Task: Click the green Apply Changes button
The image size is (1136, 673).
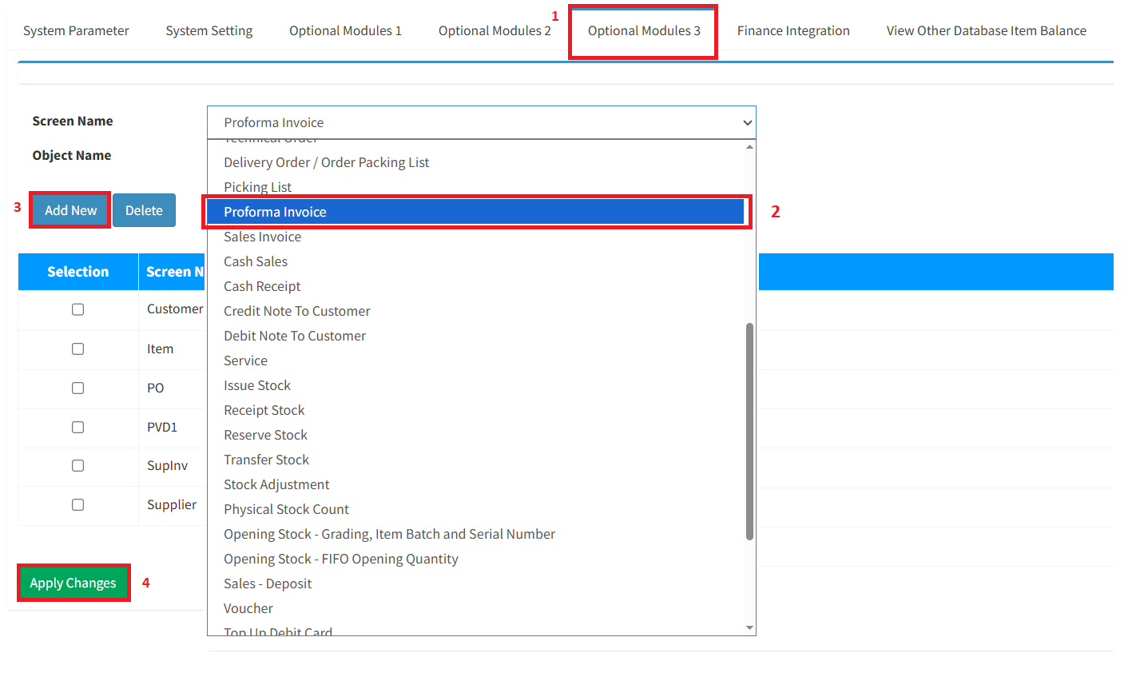Action: coord(73,583)
